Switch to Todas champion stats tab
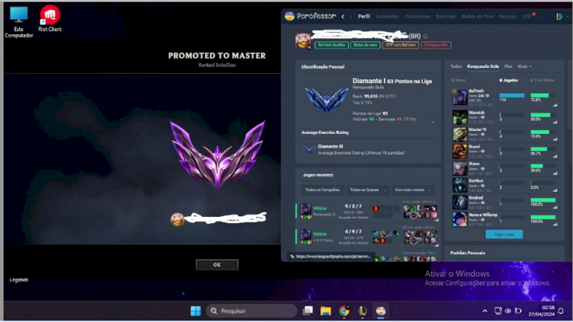Image resolution: width=573 pixels, height=322 pixels. [456, 67]
